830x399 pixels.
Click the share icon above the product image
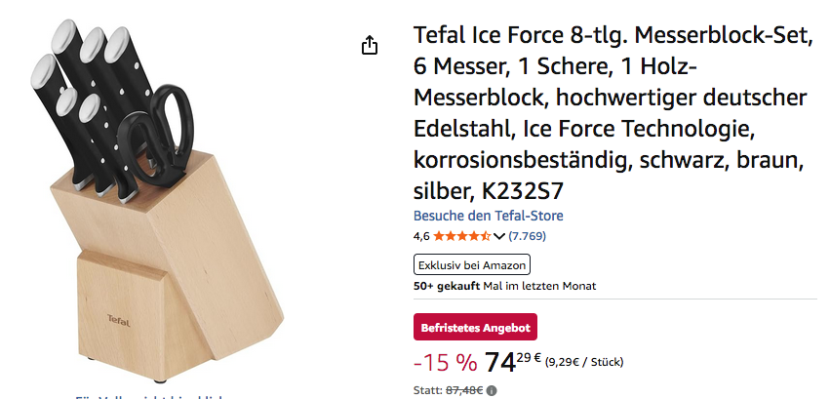370,46
